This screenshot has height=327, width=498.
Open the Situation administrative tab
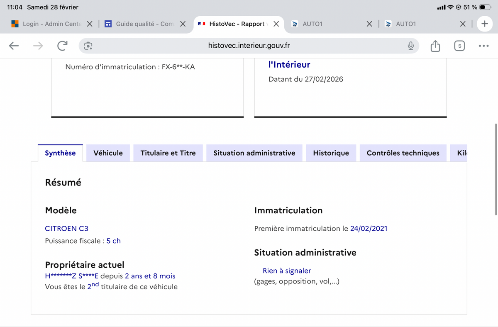coord(254,153)
